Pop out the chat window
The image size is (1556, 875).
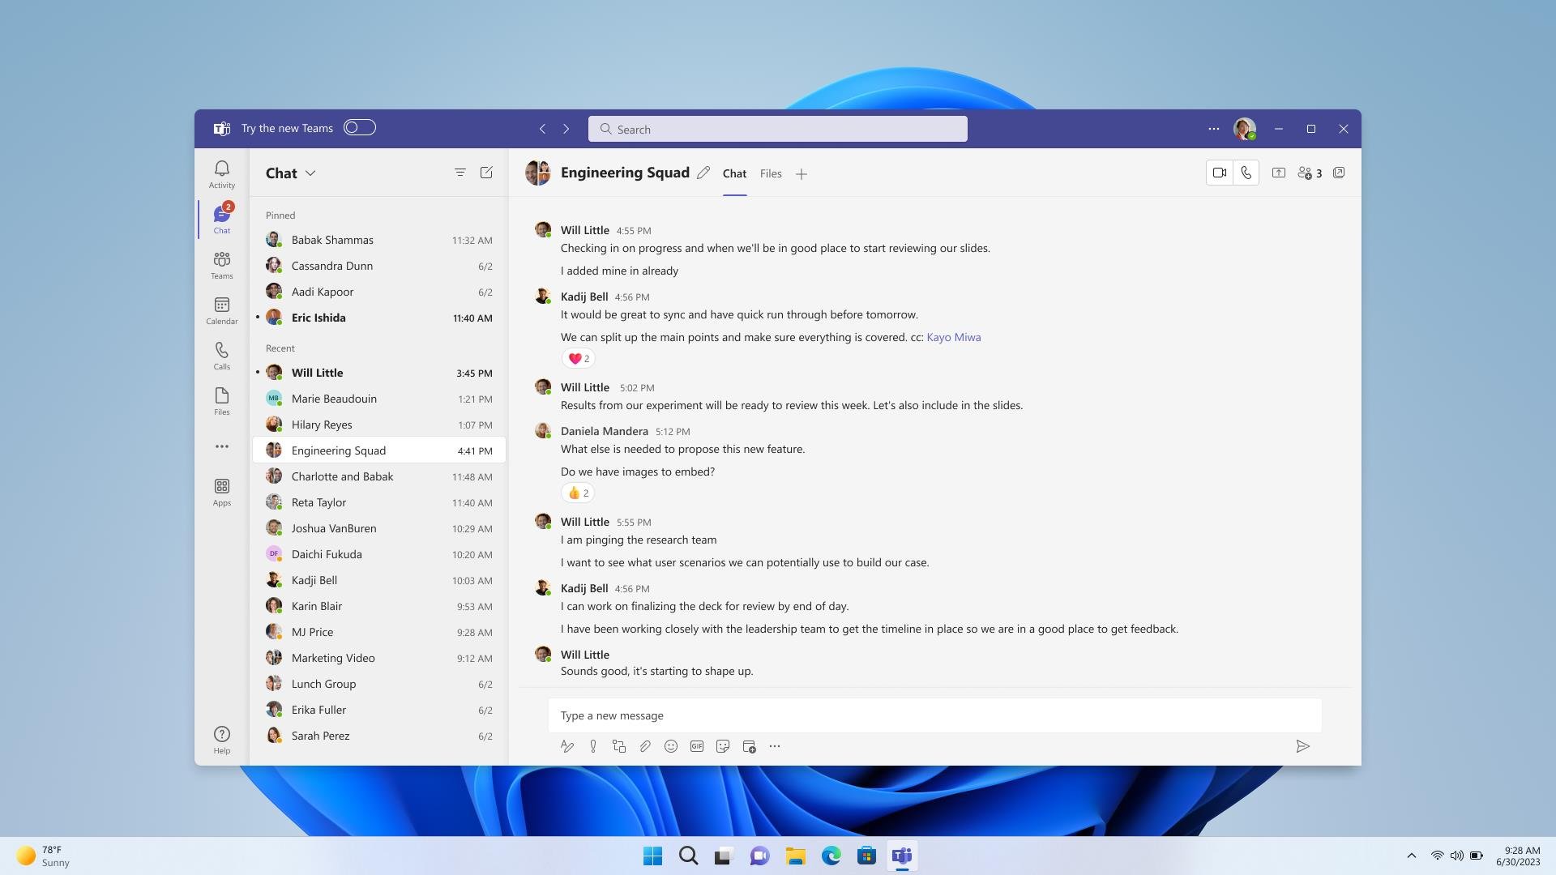pyautogui.click(x=1339, y=173)
